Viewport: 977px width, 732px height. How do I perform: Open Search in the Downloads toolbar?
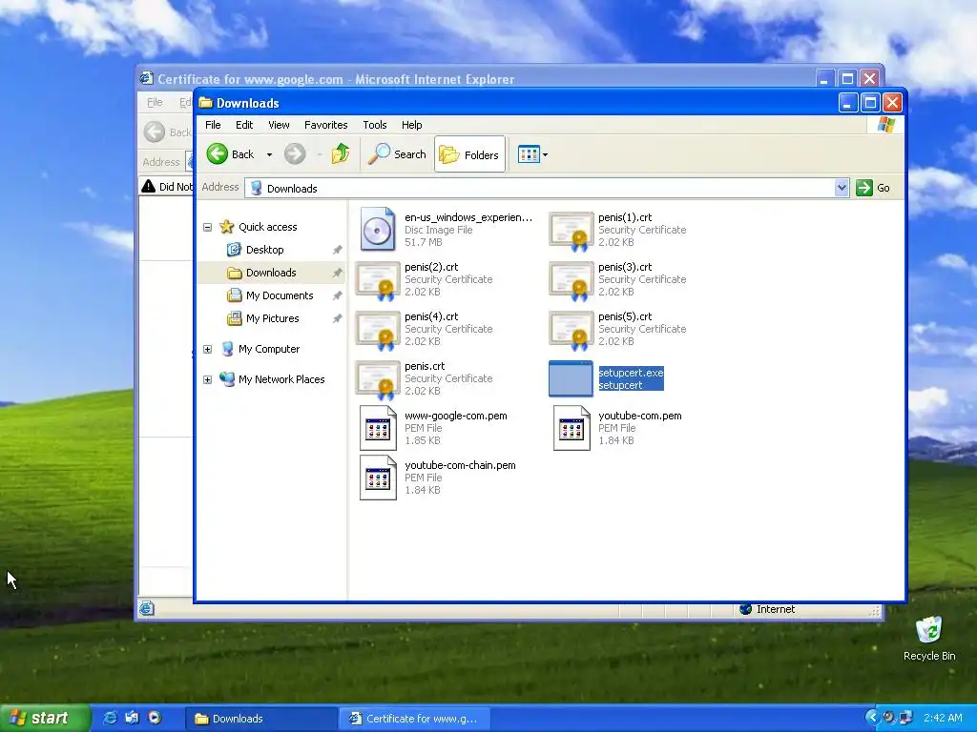point(398,153)
